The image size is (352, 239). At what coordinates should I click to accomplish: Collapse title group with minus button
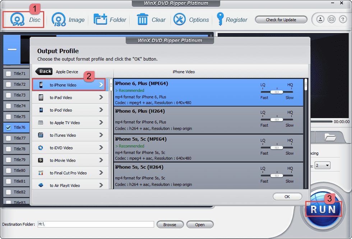[12, 49]
